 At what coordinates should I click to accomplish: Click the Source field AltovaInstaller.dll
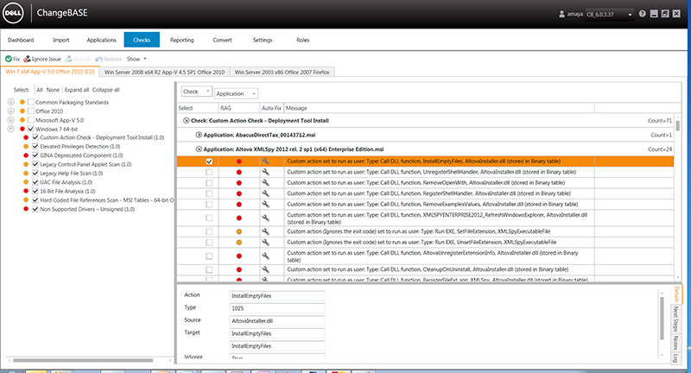pos(277,321)
